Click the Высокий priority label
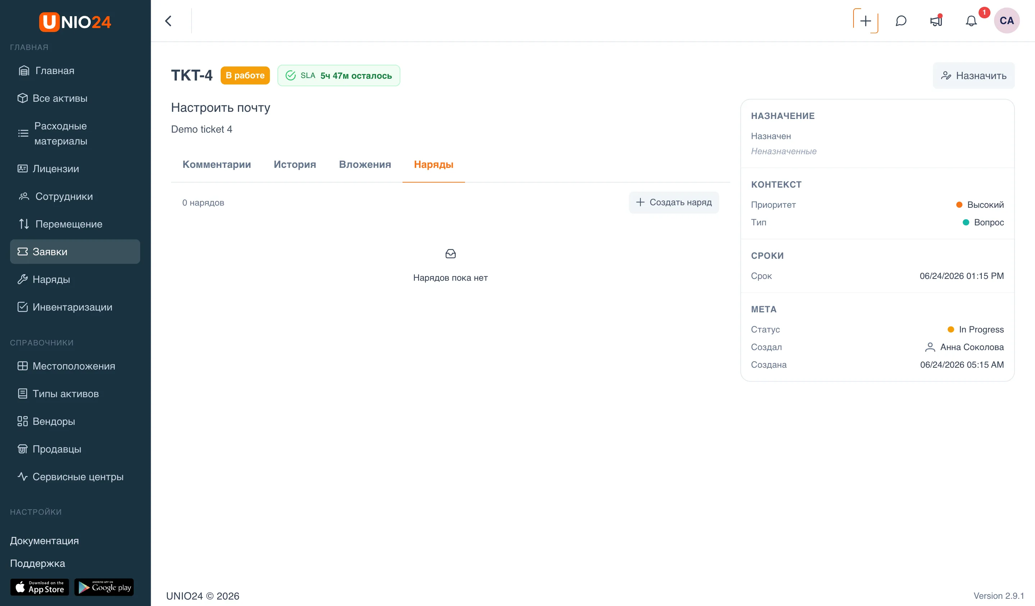Image resolution: width=1035 pixels, height=606 pixels. point(985,205)
